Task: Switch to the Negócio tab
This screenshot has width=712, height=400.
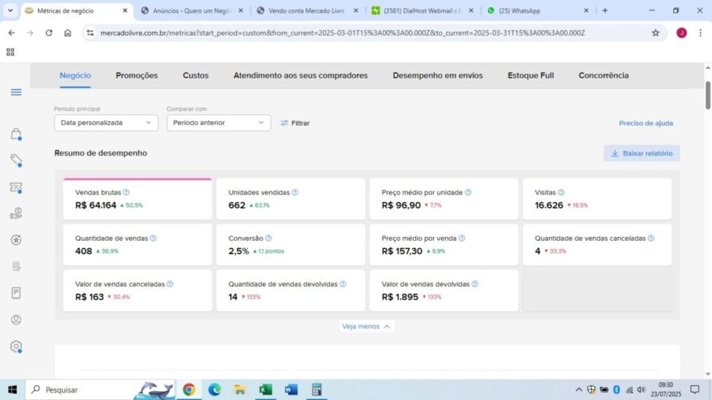Action: (76, 76)
